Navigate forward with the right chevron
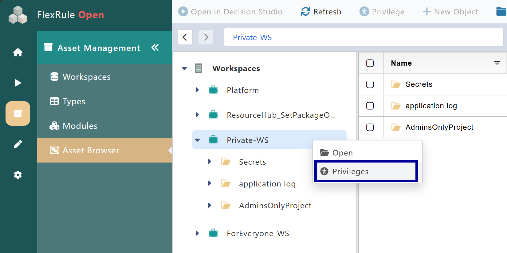The height and width of the screenshot is (253, 507). click(206, 37)
